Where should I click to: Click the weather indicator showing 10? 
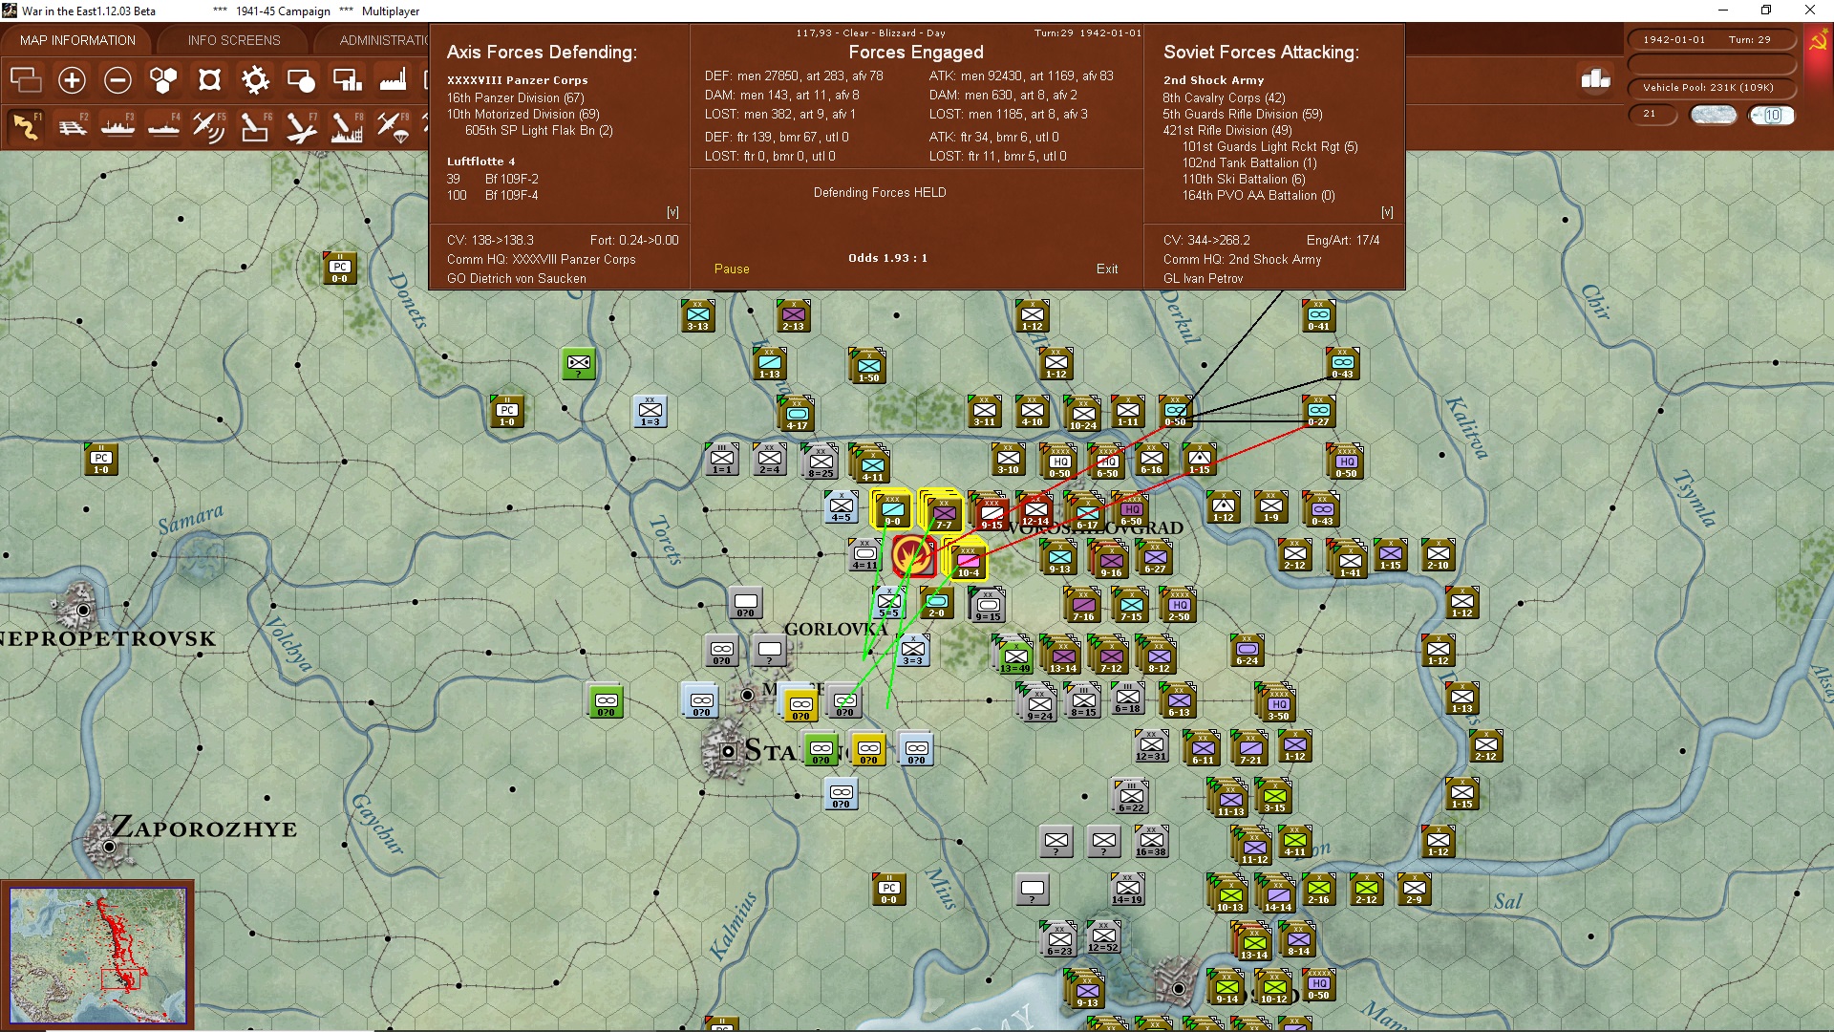coord(1772,115)
